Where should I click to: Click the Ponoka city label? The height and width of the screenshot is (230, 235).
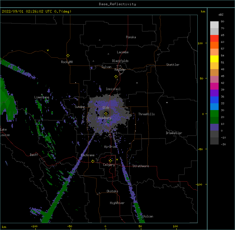(x=131, y=37)
